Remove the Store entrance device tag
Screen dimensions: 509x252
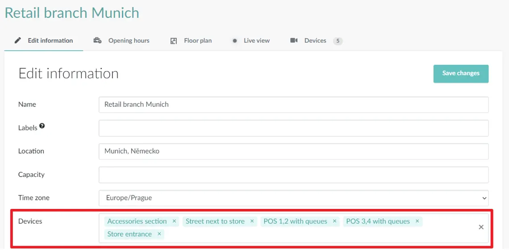(x=159, y=234)
